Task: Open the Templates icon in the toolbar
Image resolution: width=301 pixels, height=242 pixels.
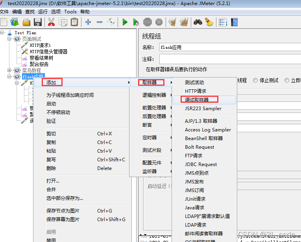Action: point(15,22)
